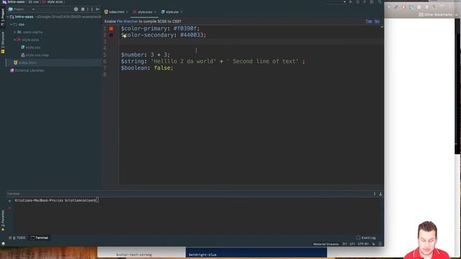The height and width of the screenshot is (259, 461).
Task: Close the style.scss editor tab
Action: click(x=155, y=12)
